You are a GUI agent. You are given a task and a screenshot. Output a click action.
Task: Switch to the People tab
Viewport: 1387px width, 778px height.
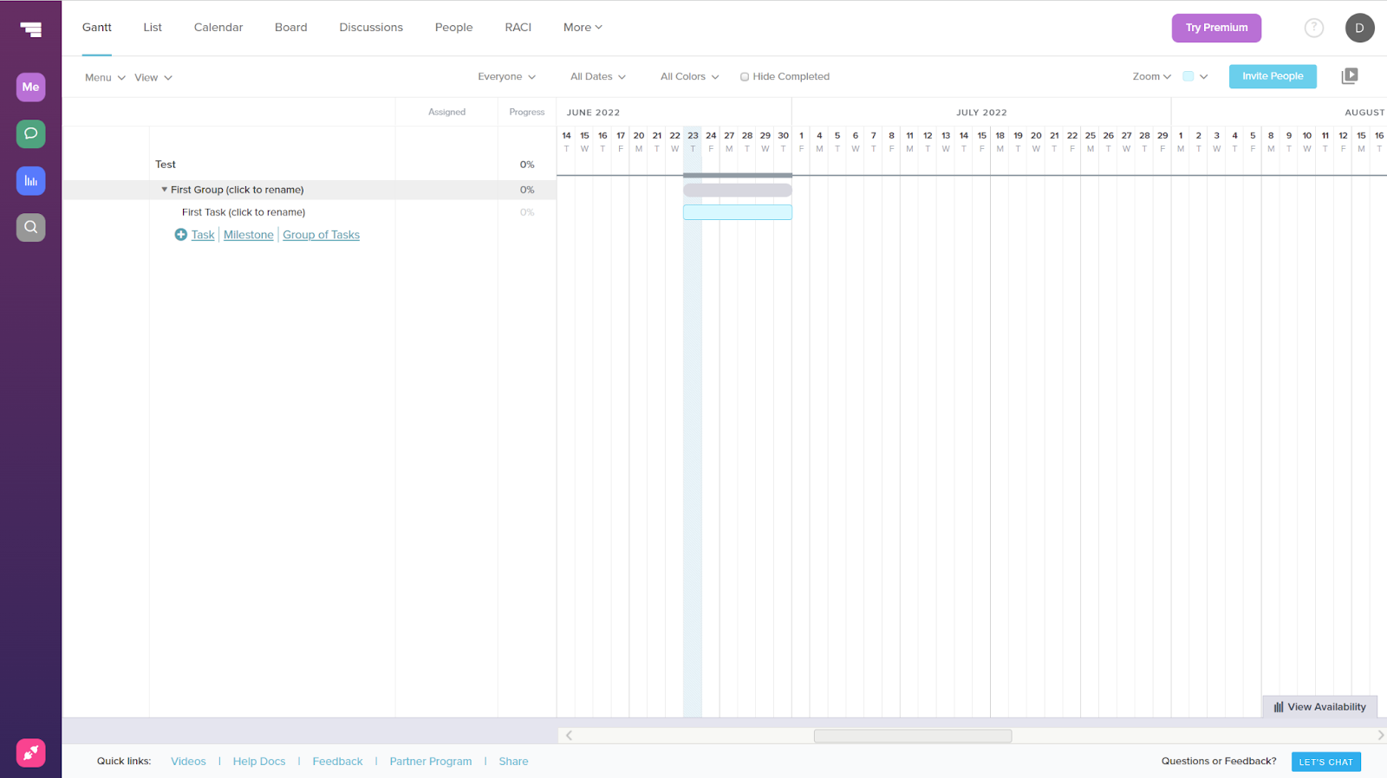click(x=454, y=28)
